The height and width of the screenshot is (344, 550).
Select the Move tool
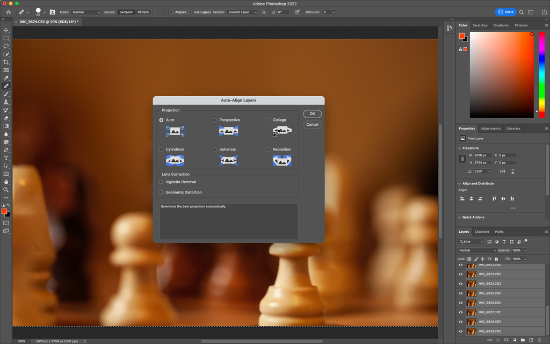point(6,31)
